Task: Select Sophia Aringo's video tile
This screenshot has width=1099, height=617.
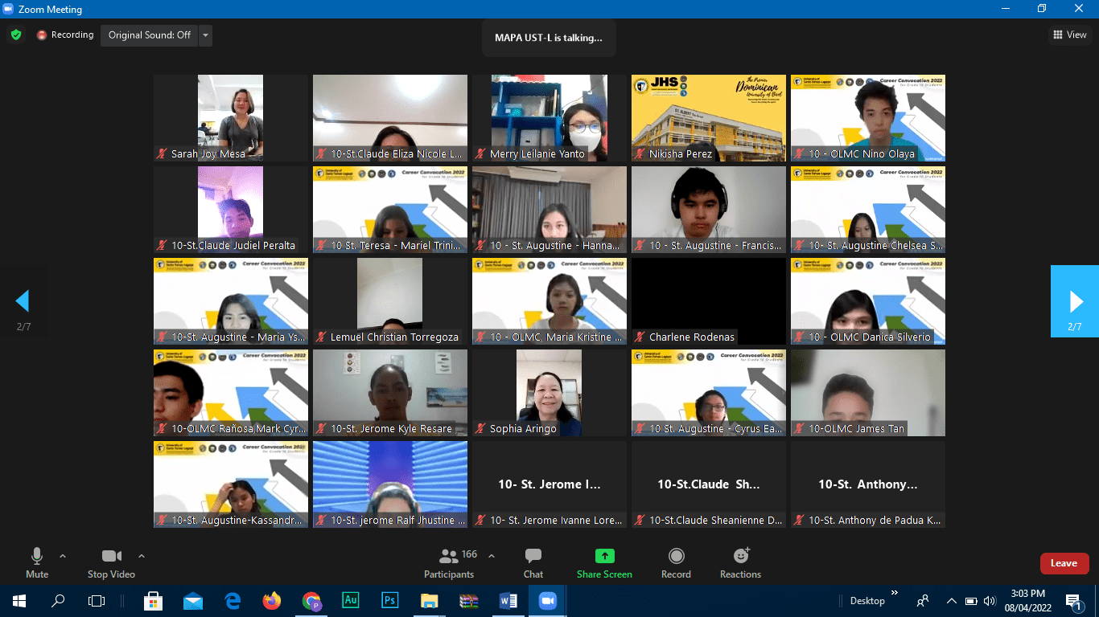Action: tap(549, 393)
